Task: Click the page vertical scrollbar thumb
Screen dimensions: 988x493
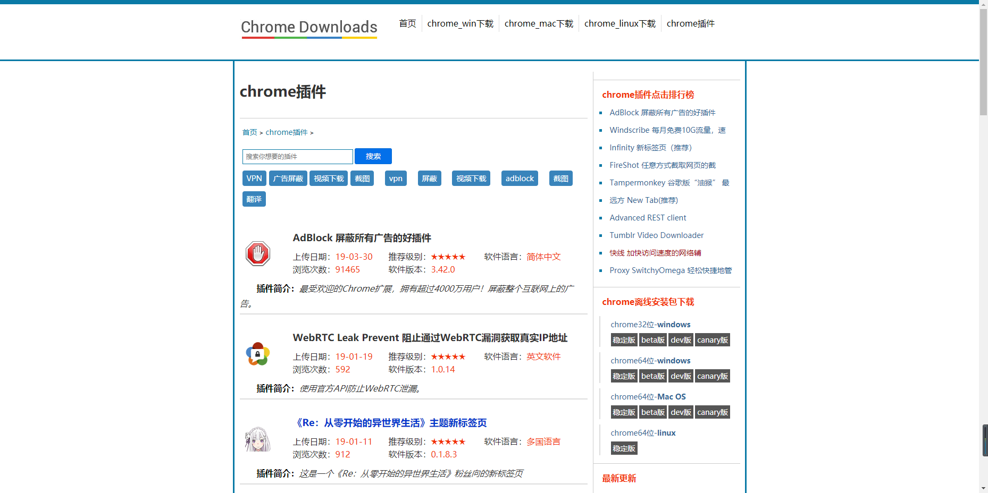Action: pyautogui.click(x=983, y=62)
